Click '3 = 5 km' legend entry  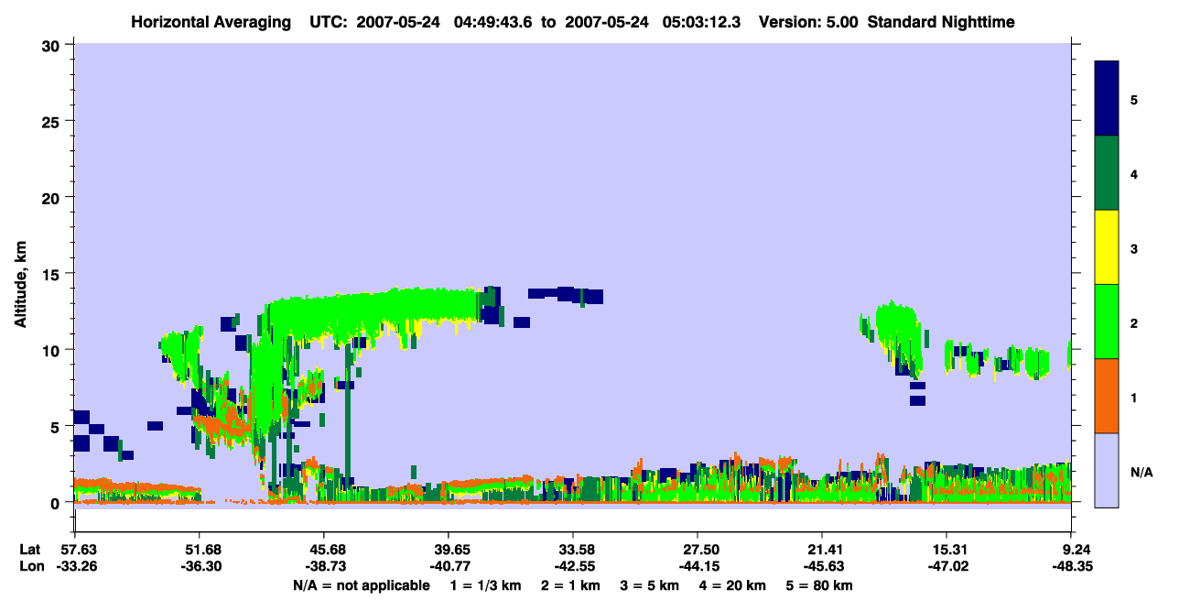coord(651,585)
